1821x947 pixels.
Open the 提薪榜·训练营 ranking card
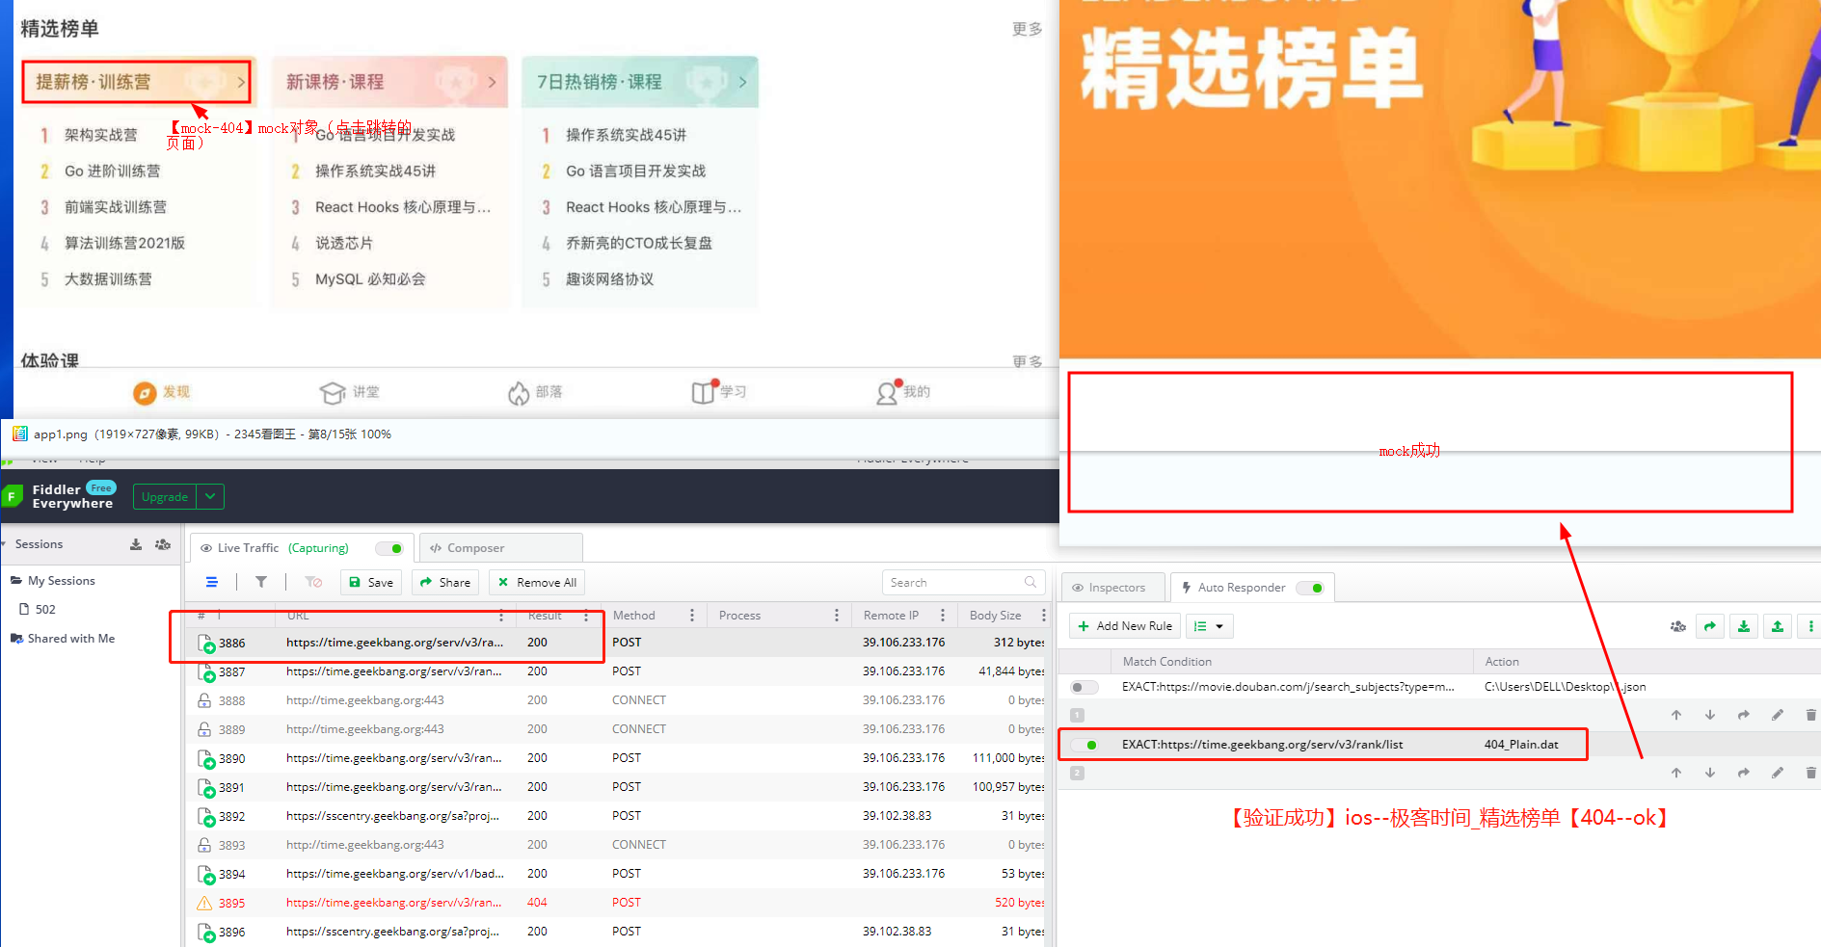[x=137, y=82]
